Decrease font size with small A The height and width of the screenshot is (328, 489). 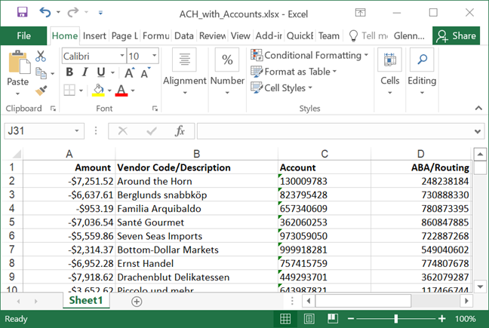146,72
